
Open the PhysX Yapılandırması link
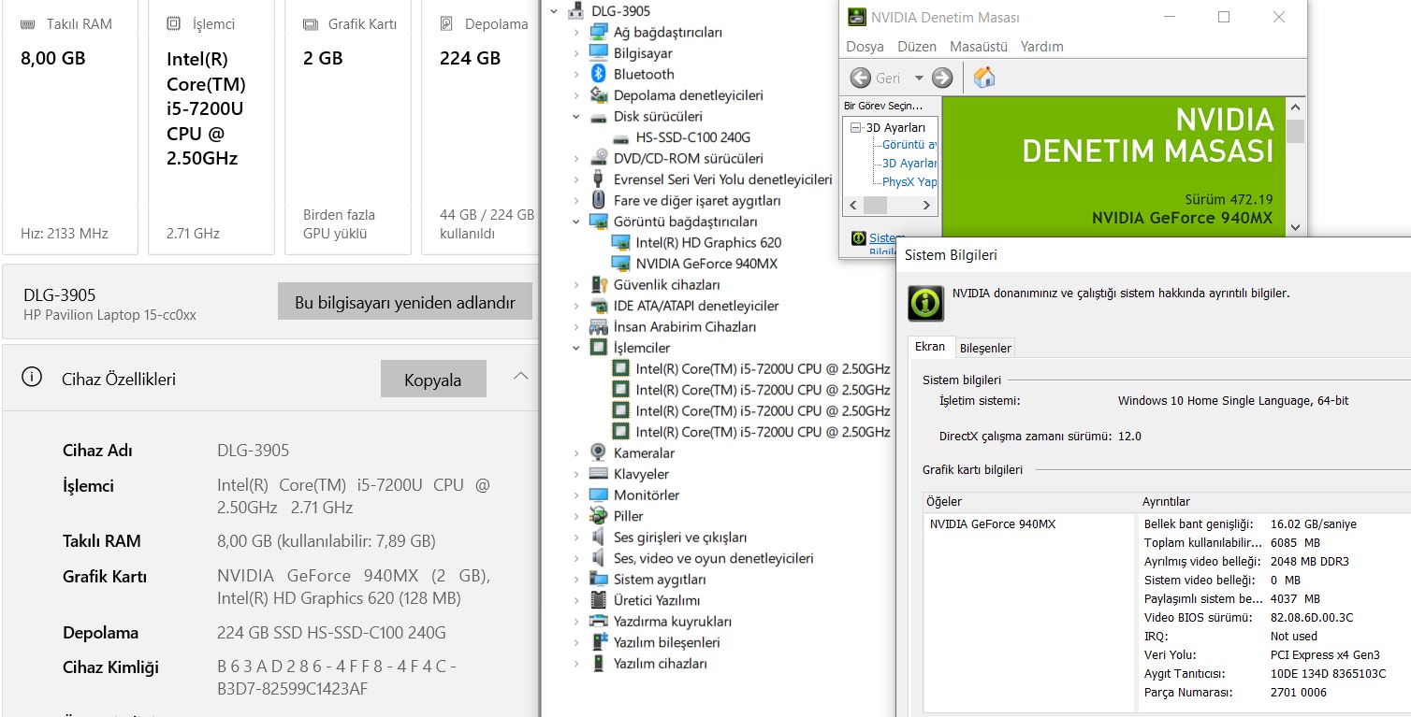pos(909,181)
